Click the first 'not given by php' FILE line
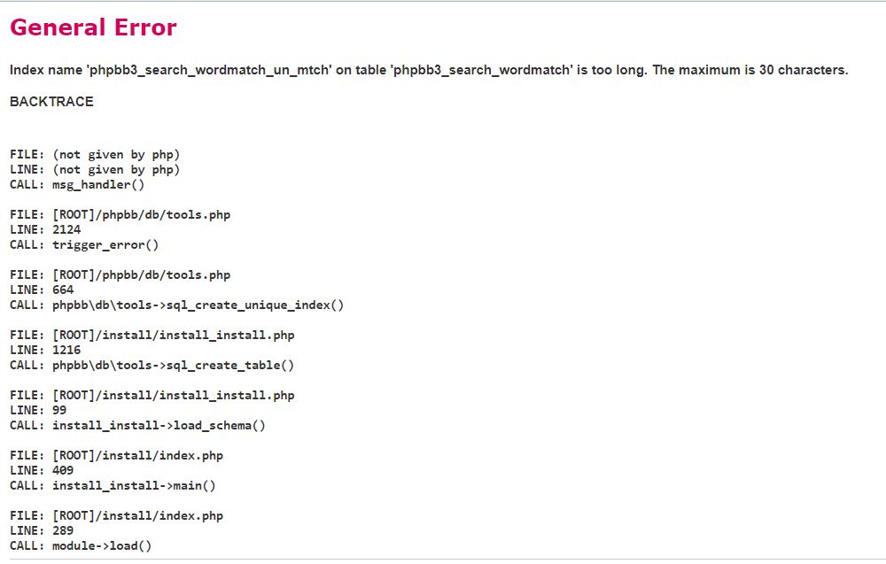This screenshot has width=886, height=564. (x=95, y=154)
